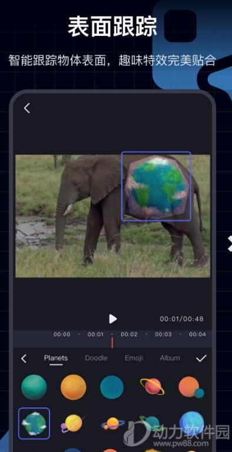Open the Emoji tab

click(134, 358)
